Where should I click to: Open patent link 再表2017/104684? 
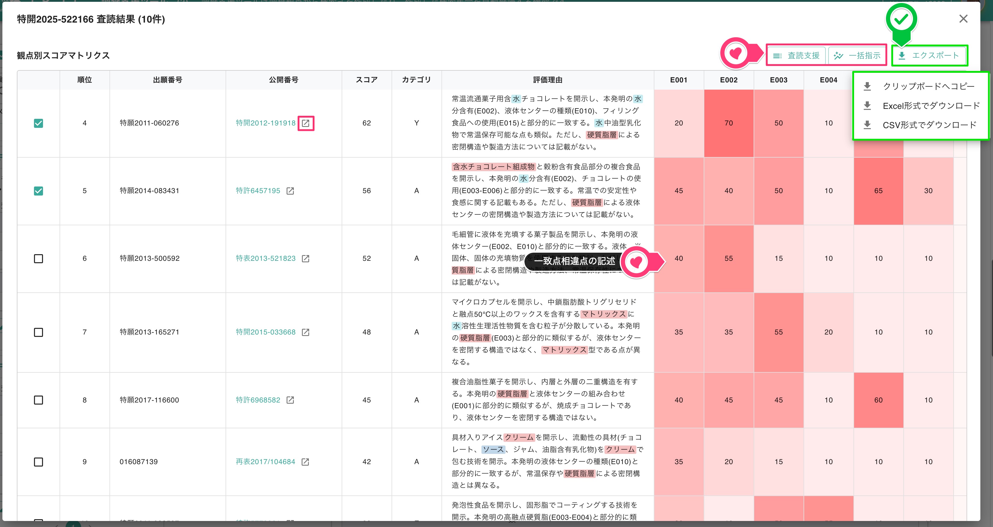[x=265, y=461]
